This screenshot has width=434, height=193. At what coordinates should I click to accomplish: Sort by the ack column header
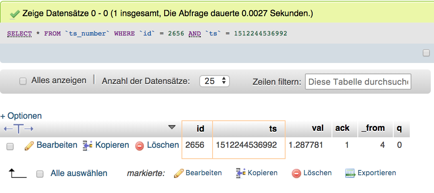click(342, 128)
